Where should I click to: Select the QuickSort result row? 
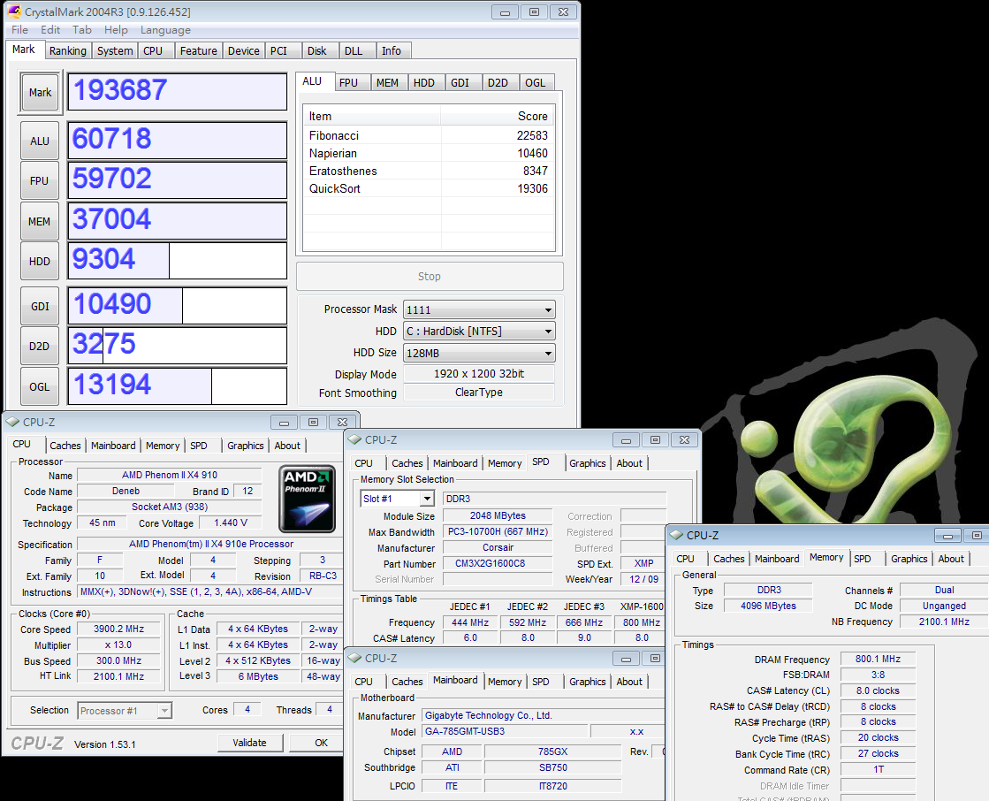pos(429,188)
